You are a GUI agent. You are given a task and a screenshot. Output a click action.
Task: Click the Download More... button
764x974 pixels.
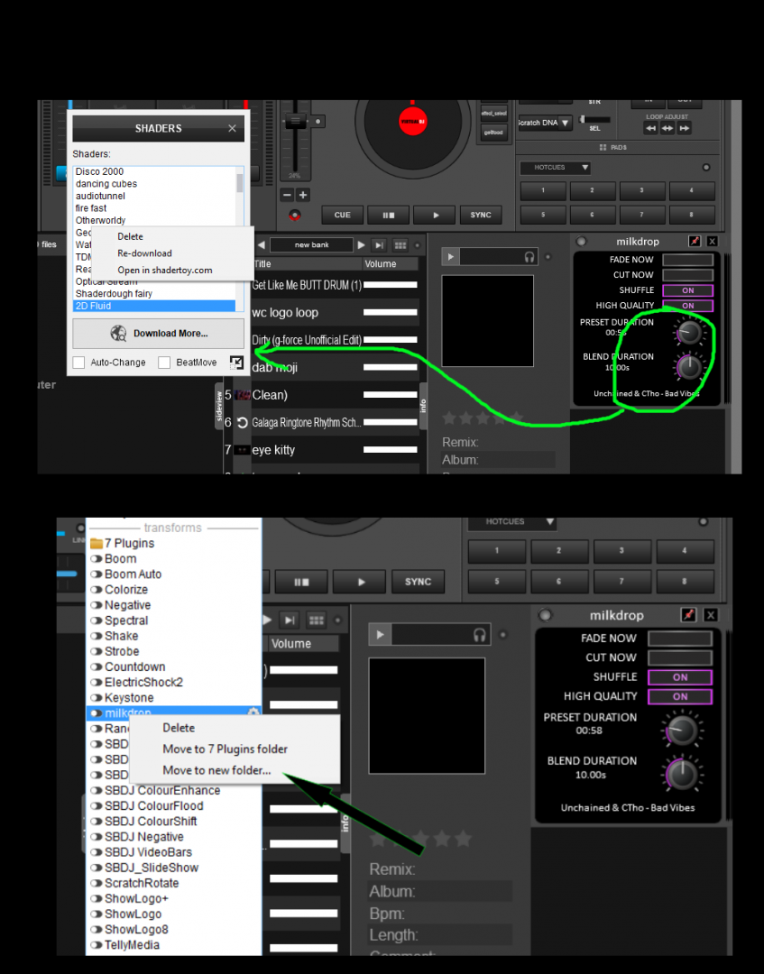[159, 334]
